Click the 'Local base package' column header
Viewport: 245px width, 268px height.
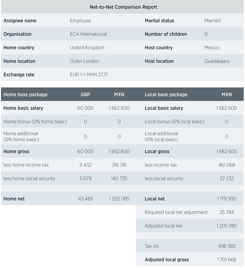point(166,95)
